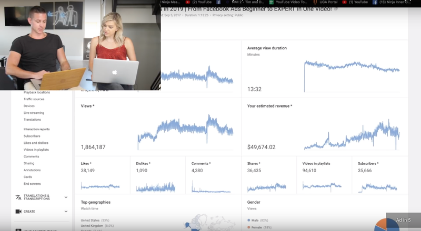This screenshot has height=231, width=421.
Task: Click the Translations & Transcriptions translate icon
Action: 18,197
